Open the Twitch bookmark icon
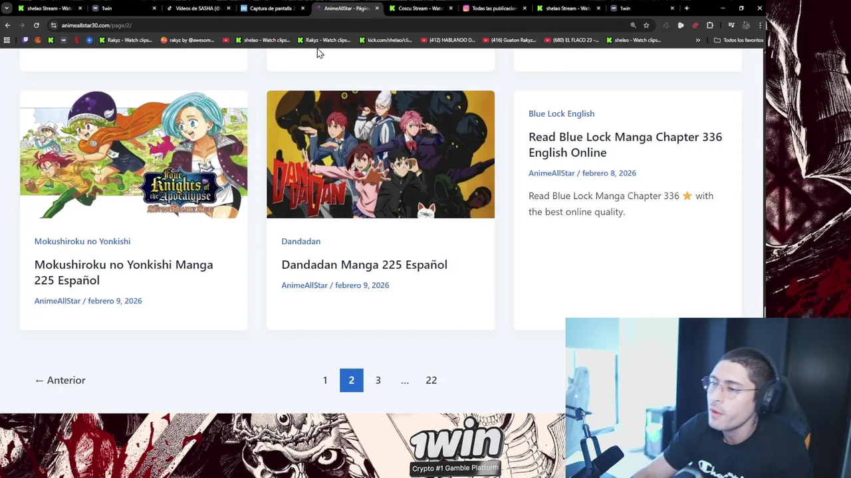This screenshot has width=851, height=478. pyautogui.click(x=25, y=40)
